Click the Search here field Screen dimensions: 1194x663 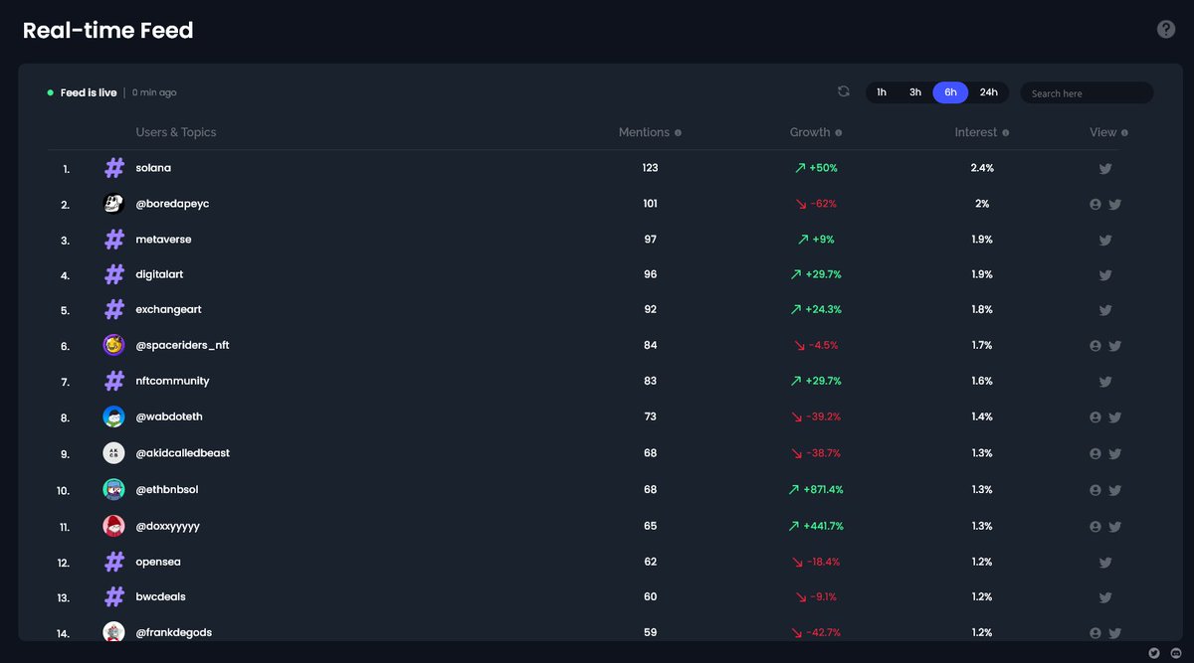click(1087, 93)
